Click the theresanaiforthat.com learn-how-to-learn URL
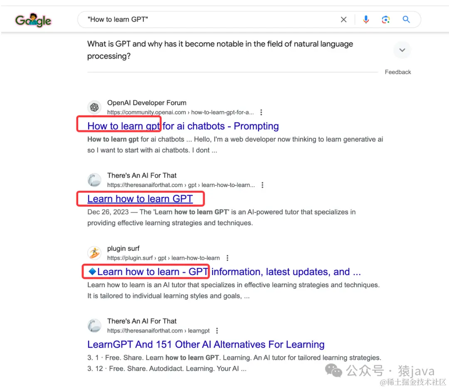449x389 pixels. (181, 185)
